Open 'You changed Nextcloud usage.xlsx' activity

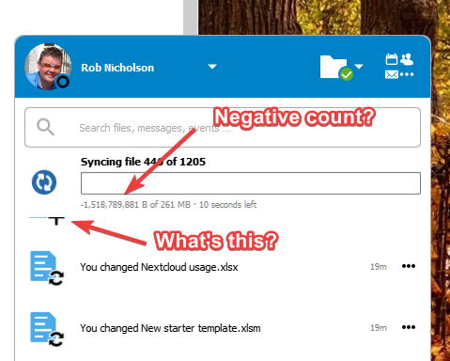[x=223, y=267]
